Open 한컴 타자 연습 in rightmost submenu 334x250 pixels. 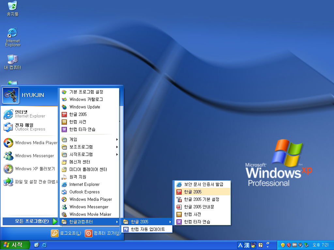(x=203, y=222)
